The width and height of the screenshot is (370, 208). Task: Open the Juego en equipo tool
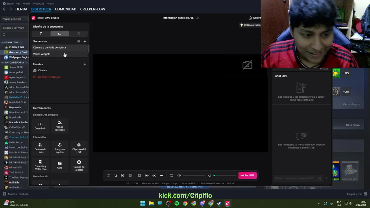pyautogui.click(x=60, y=148)
